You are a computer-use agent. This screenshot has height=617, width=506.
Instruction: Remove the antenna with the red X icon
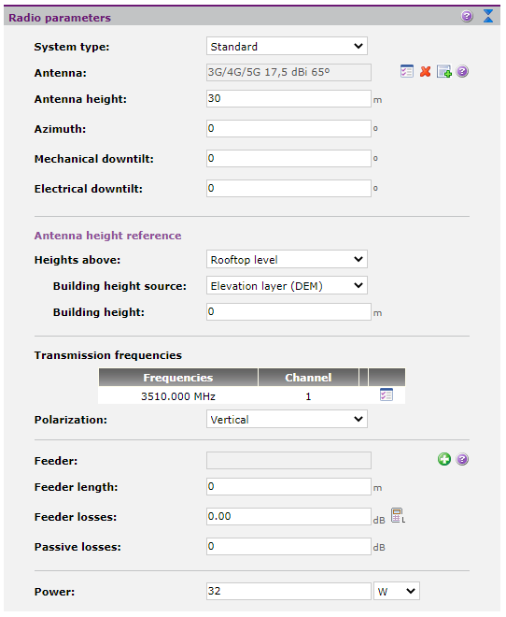pos(425,72)
